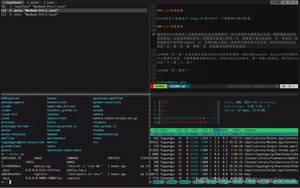Viewport: 300px width, 188px height.
Task: Sort htop by PID column header
Action: click(x=156, y=130)
